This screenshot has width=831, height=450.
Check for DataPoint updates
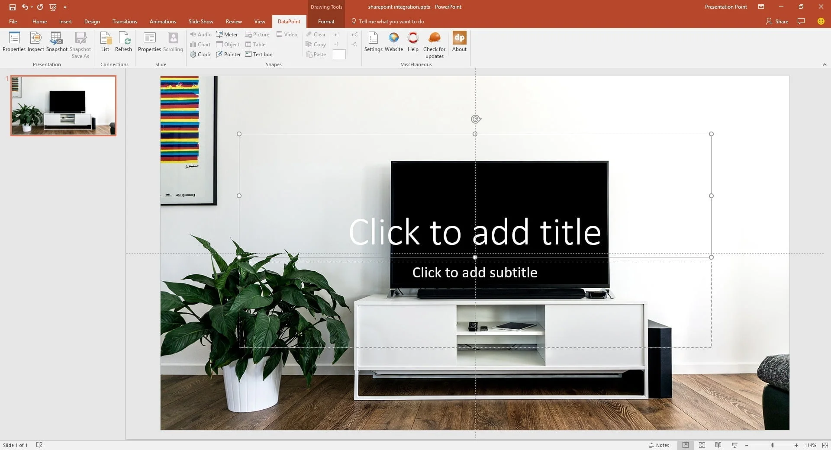tap(434, 42)
